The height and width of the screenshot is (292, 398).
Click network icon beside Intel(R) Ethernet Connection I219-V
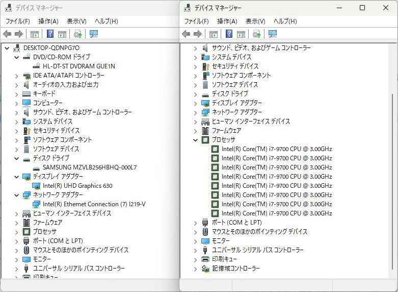[x=36, y=204]
